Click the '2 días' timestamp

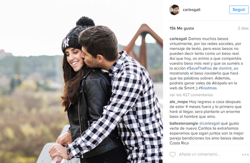click(243, 28)
